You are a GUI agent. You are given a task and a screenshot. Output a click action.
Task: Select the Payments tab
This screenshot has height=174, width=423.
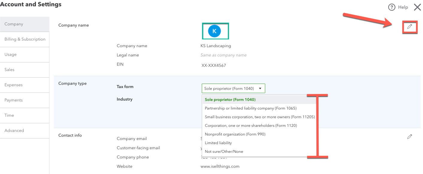click(13, 100)
